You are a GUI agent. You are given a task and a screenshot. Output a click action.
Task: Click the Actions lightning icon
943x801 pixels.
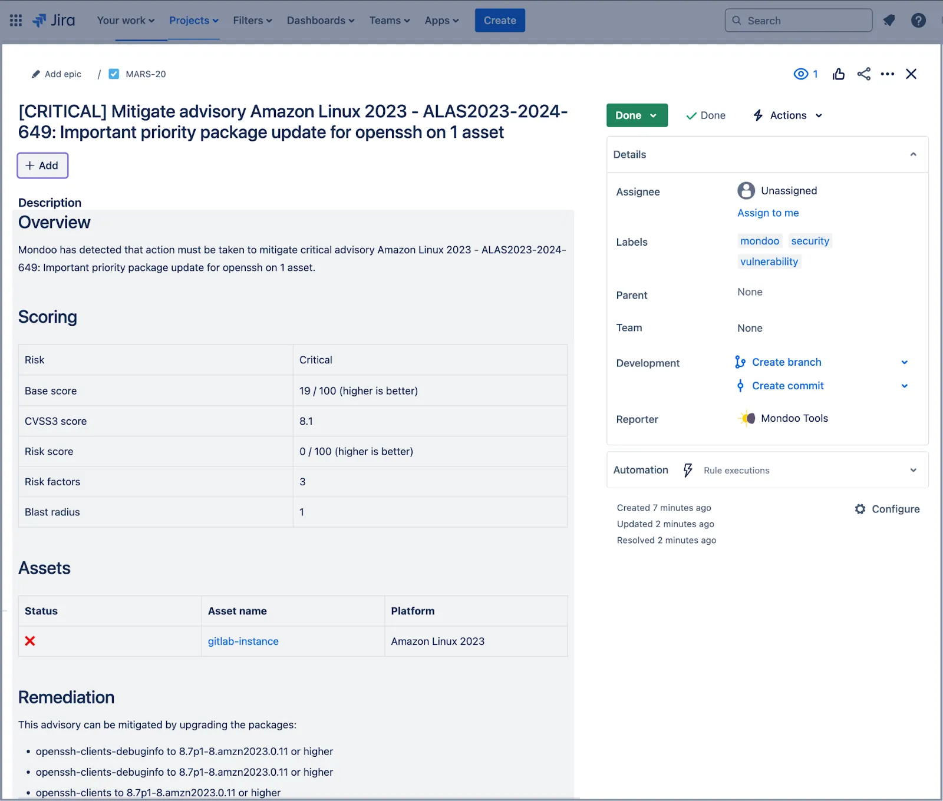pyautogui.click(x=758, y=115)
